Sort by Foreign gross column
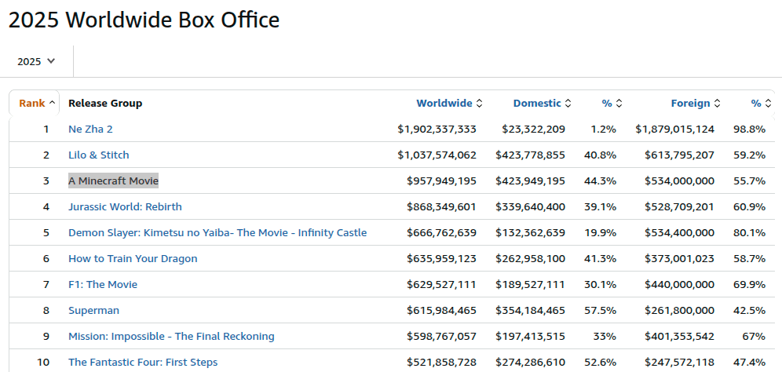The image size is (782, 372). (695, 103)
